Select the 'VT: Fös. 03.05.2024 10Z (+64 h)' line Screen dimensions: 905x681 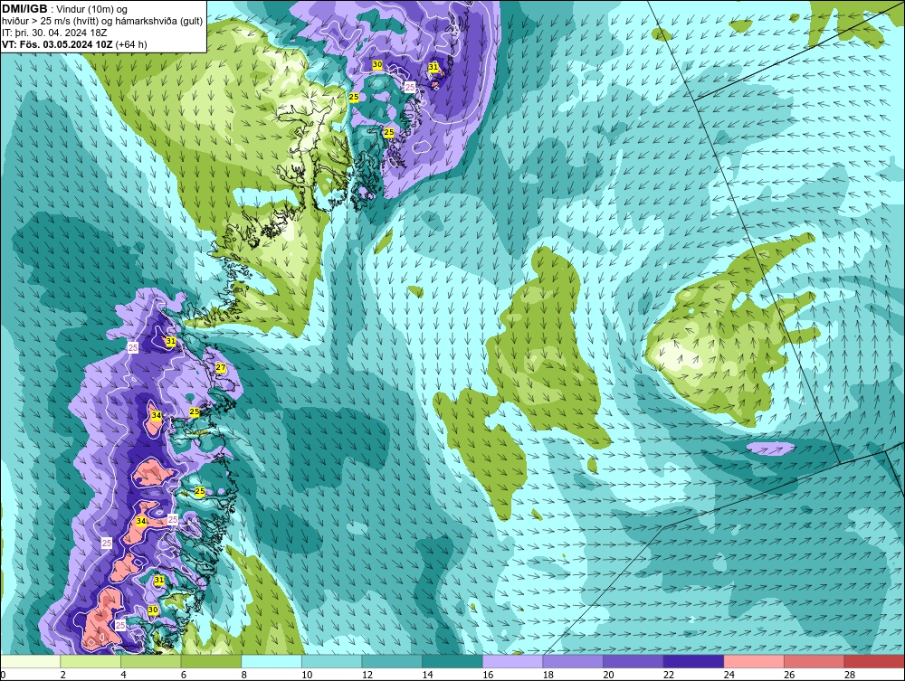tap(74, 43)
